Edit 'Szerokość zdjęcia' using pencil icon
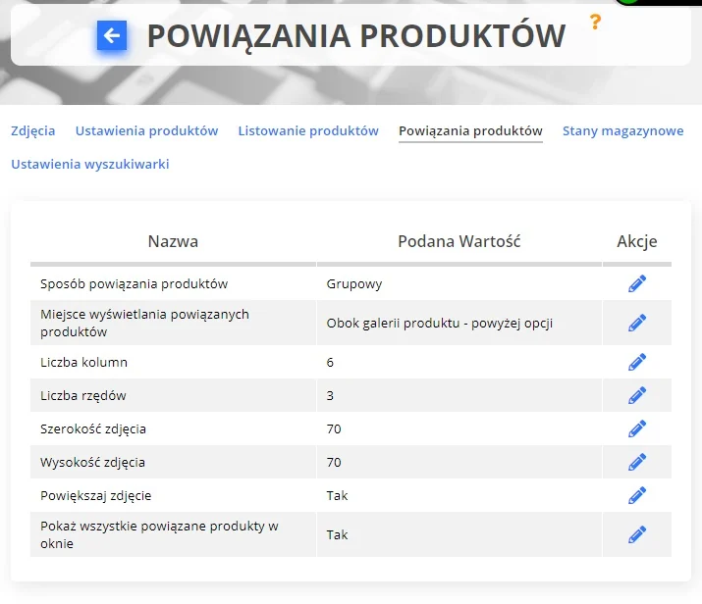The image size is (702, 604). pyautogui.click(x=637, y=428)
